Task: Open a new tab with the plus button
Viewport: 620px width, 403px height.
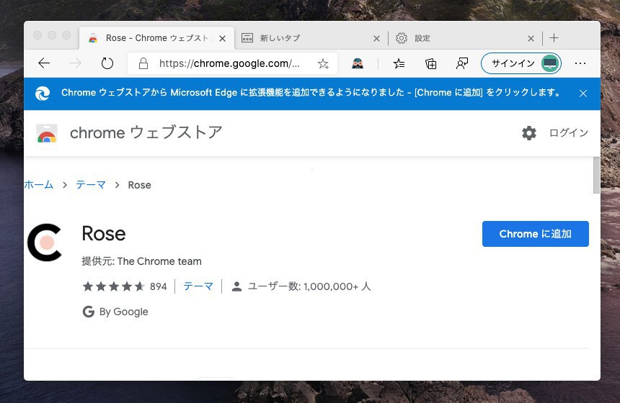Action: click(554, 38)
